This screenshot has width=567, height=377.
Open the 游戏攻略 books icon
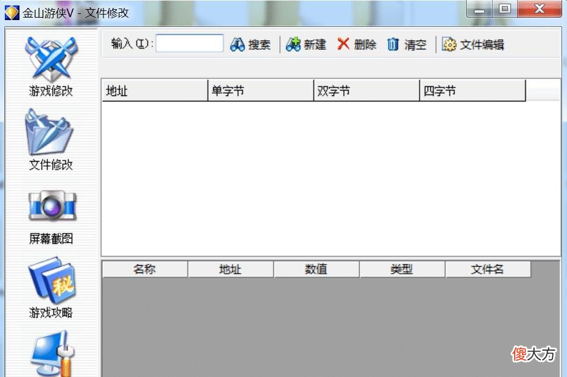(x=51, y=288)
